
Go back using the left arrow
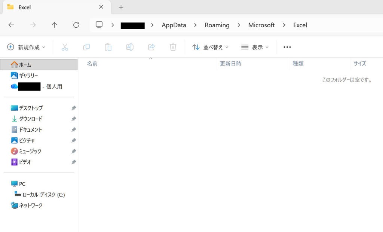coord(11,25)
